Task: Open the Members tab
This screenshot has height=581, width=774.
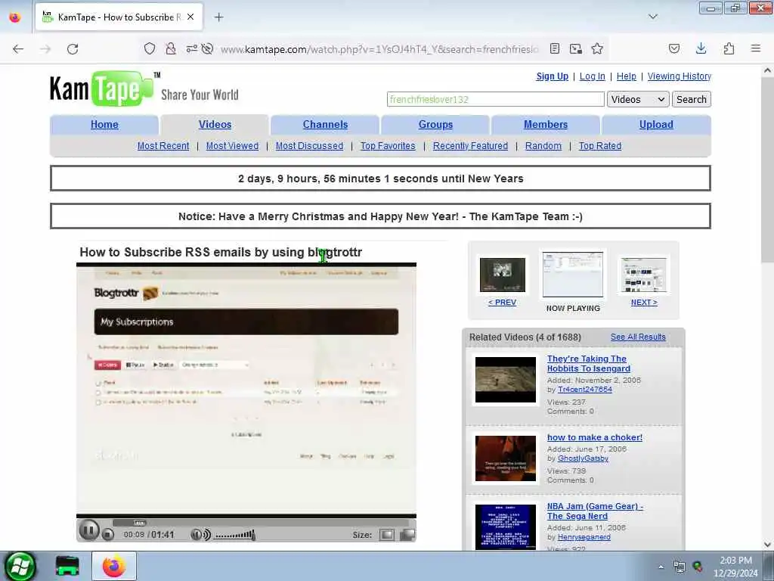Action: (546, 125)
